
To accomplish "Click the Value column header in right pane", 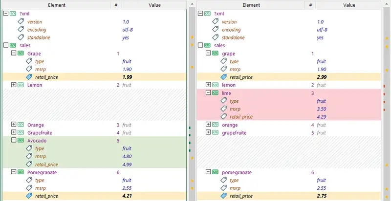I will 349,5.
